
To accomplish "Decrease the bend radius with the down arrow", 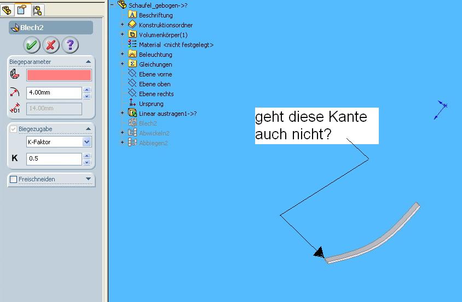I will click(87, 96).
